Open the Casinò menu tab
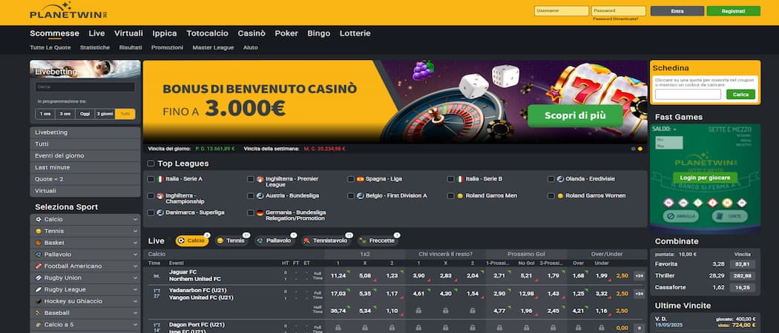Image resolution: width=779 pixels, height=333 pixels. tap(252, 33)
